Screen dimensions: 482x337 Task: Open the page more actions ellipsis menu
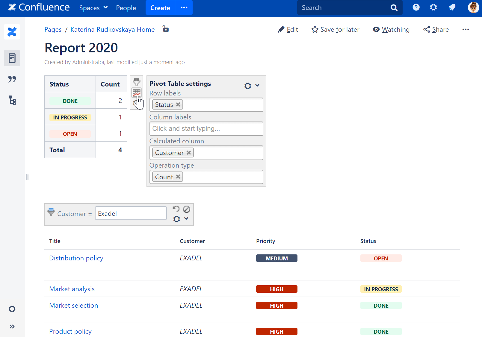pos(466,29)
